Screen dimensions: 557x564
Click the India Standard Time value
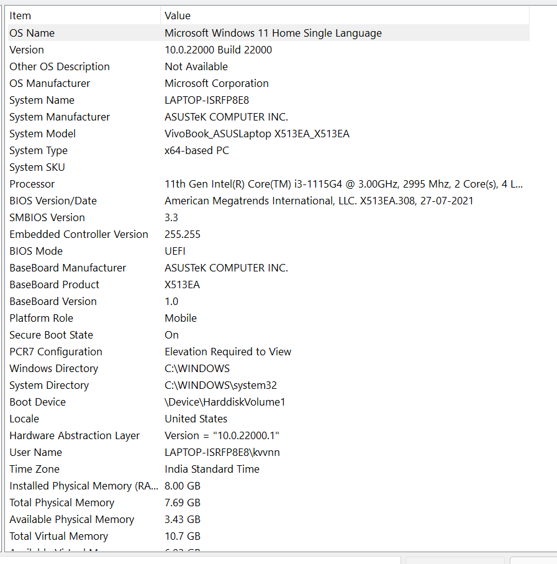click(212, 470)
